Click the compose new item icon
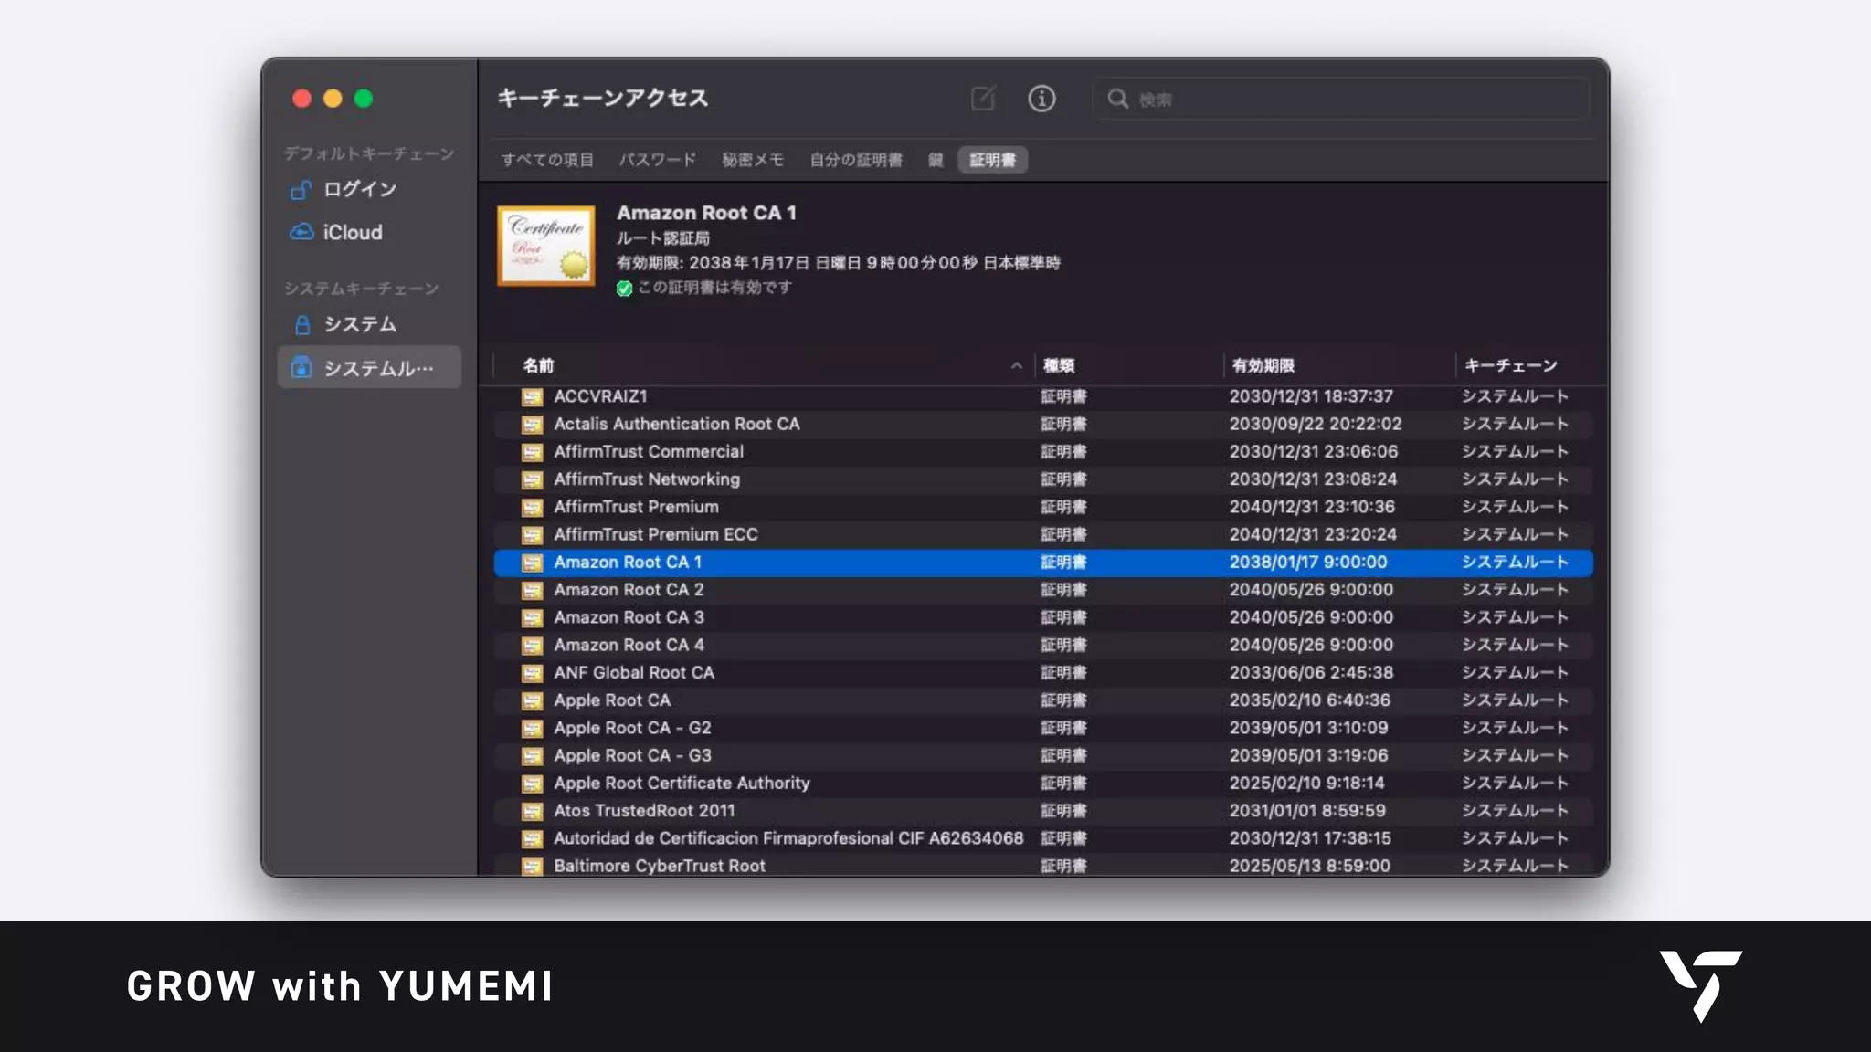 [x=983, y=98]
